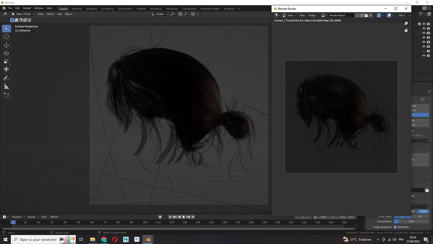Adjust the Compression 15% slider

(x=411, y=221)
